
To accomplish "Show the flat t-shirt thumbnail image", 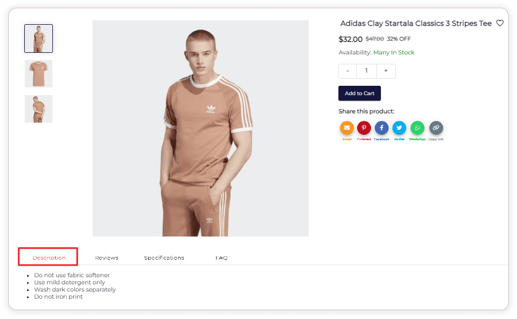I will pyautogui.click(x=39, y=74).
